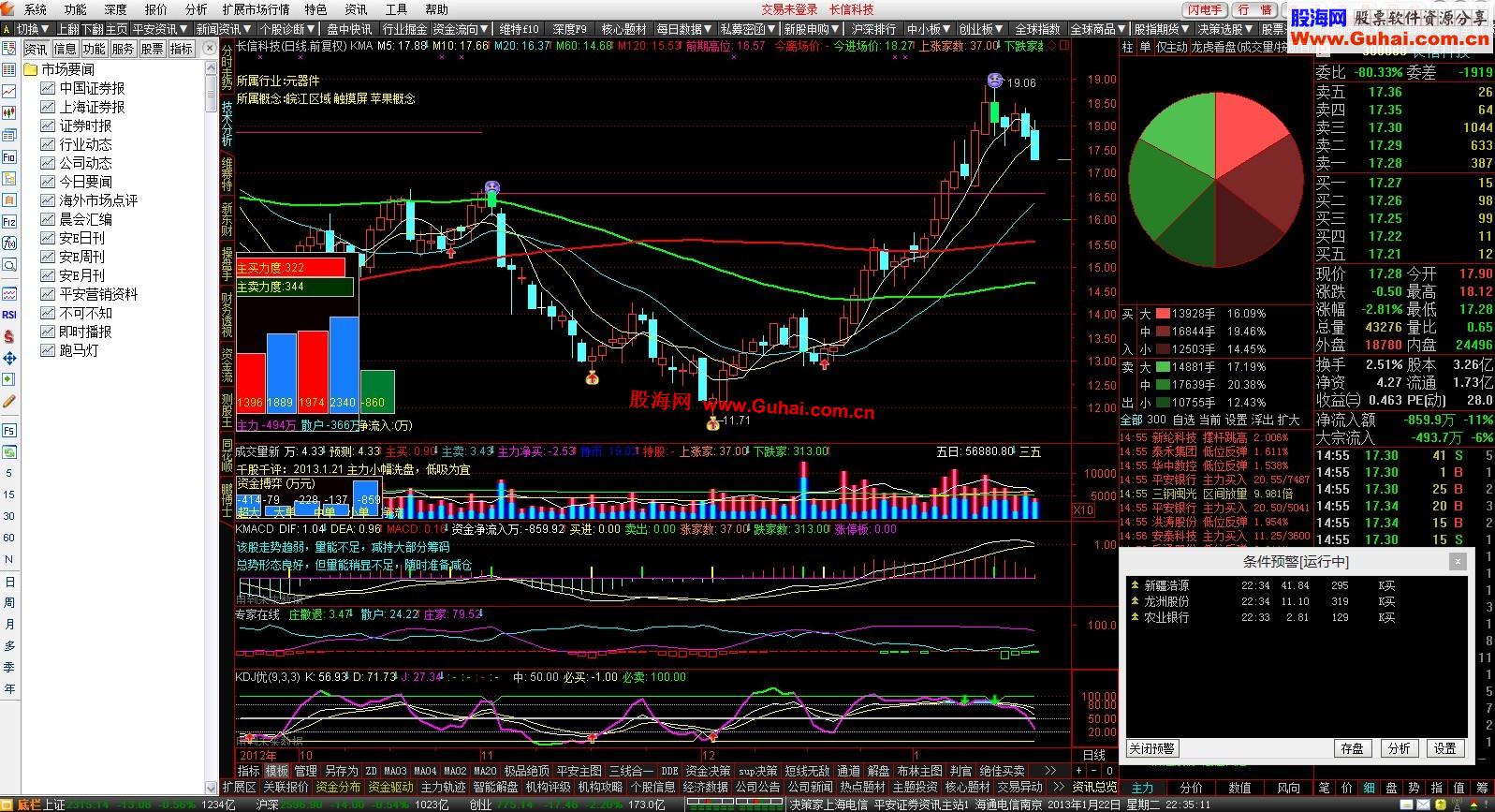Select the 技术分析 vertical tab

pos(227,123)
